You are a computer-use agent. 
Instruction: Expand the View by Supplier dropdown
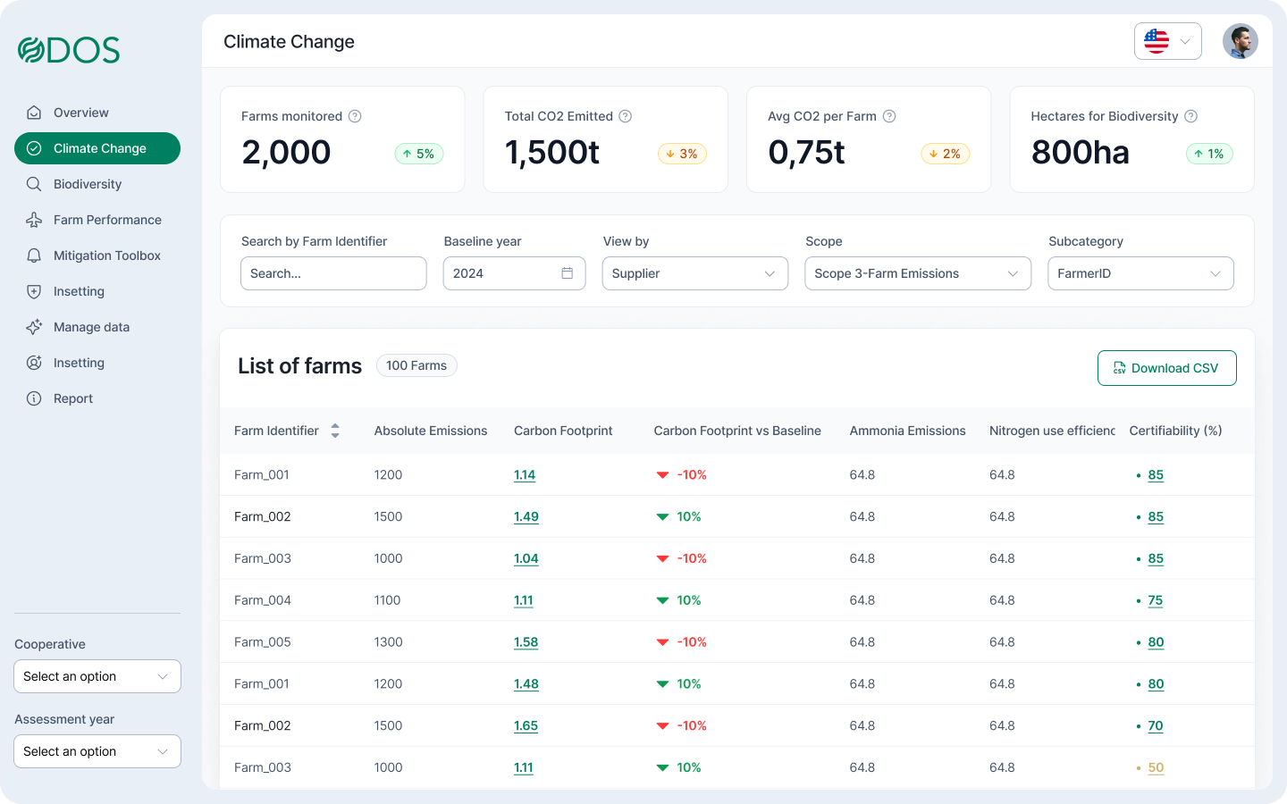pyautogui.click(x=695, y=273)
